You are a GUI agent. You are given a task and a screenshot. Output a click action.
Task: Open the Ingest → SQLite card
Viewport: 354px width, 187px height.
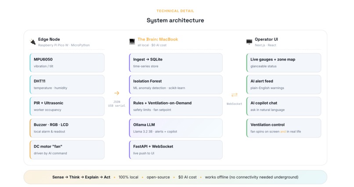[x=176, y=63]
